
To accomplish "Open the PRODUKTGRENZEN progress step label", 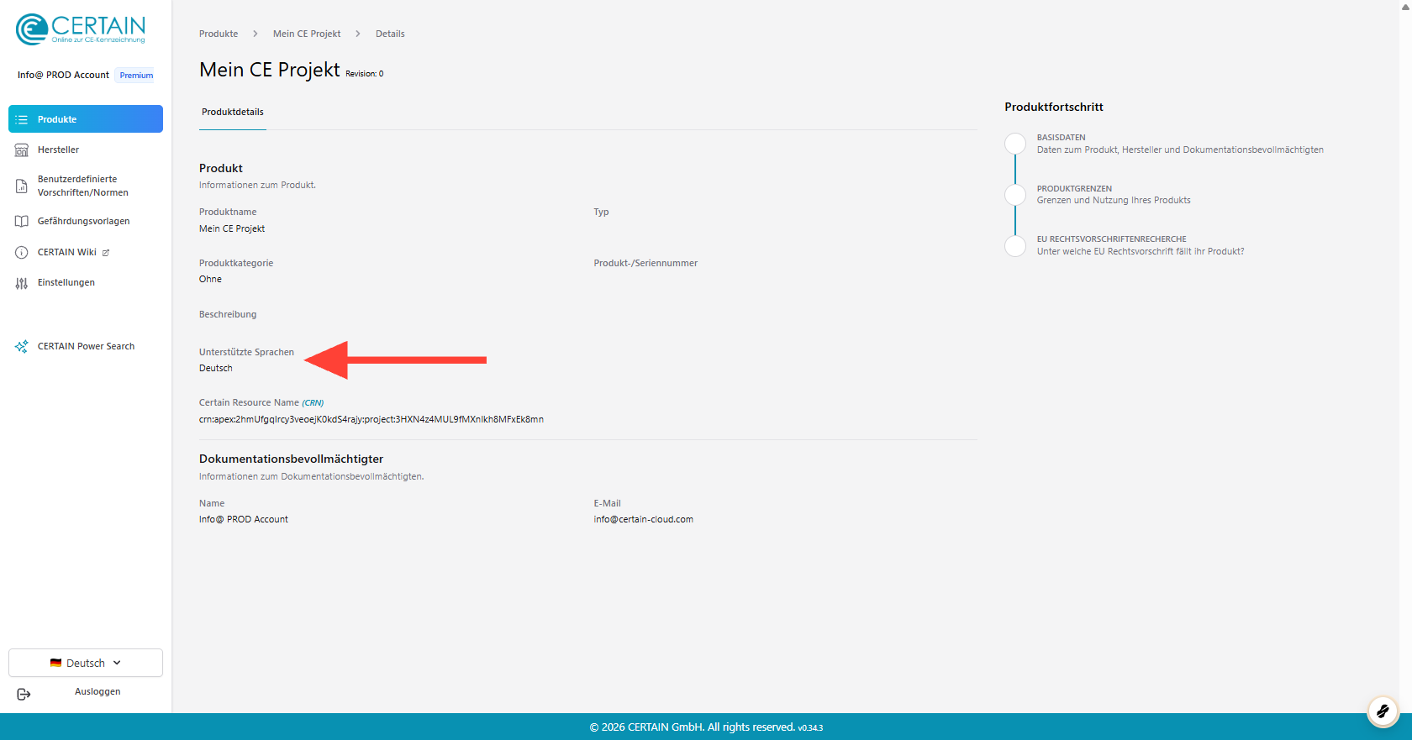I will [x=1074, y=189].
